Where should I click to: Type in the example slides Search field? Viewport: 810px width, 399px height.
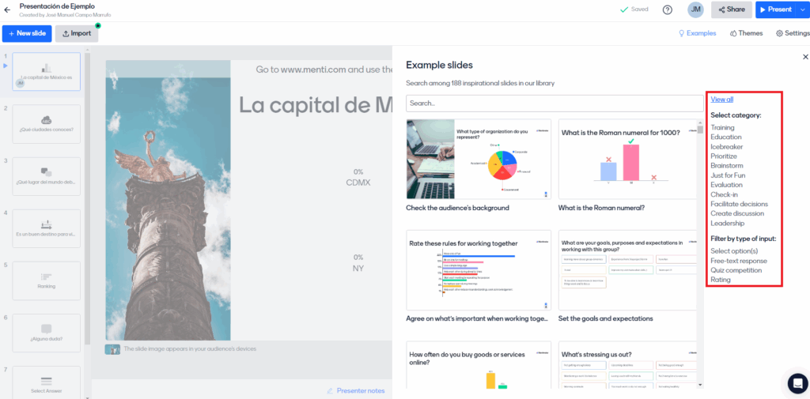[x=554, y=104]
